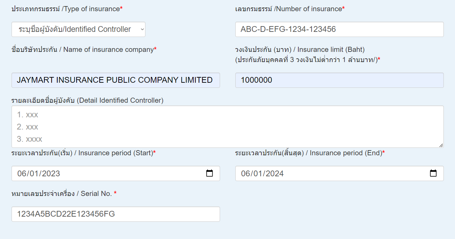Screen dimensions: 455x239
Task: Select the 2023 year segment in start date
Action: point(51,174)
